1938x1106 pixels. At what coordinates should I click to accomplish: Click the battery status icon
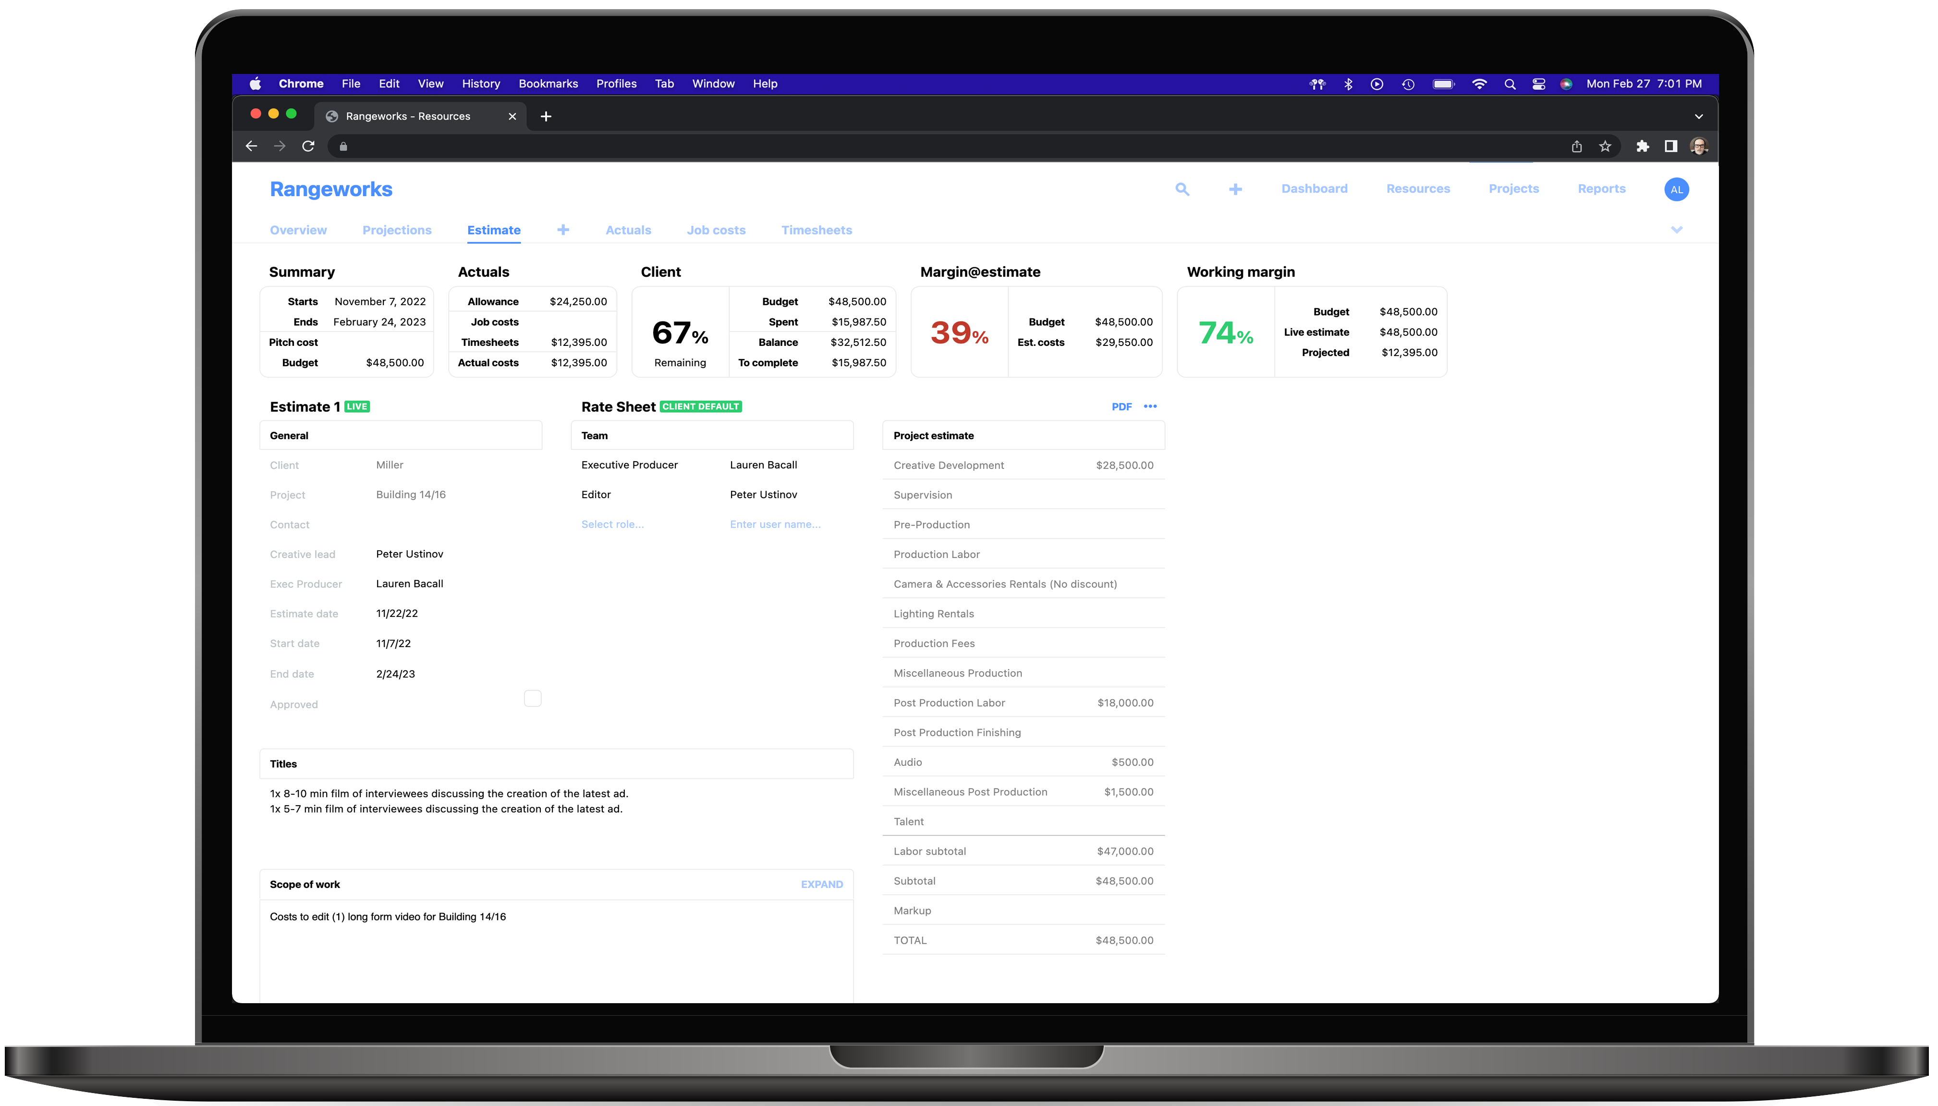(1444, 84)
